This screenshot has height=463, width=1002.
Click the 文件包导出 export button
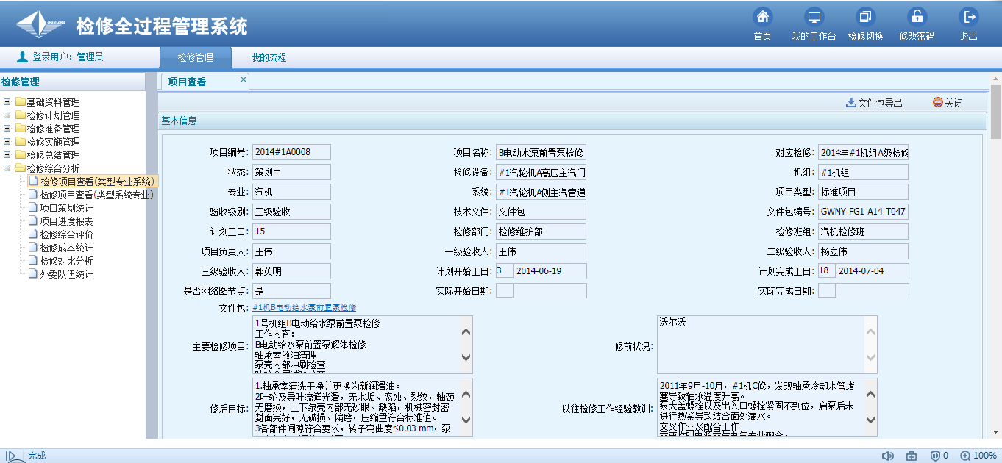pyautogui.click(x=874, y=103)
